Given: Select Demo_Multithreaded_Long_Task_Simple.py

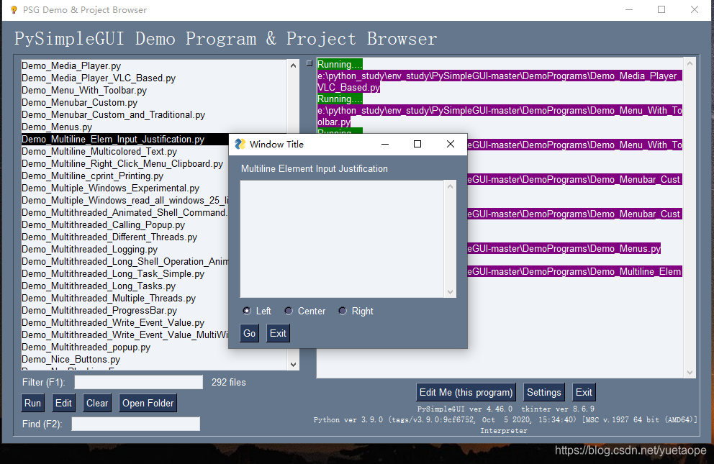Looking at the screenshot, I should pos(125,274).
